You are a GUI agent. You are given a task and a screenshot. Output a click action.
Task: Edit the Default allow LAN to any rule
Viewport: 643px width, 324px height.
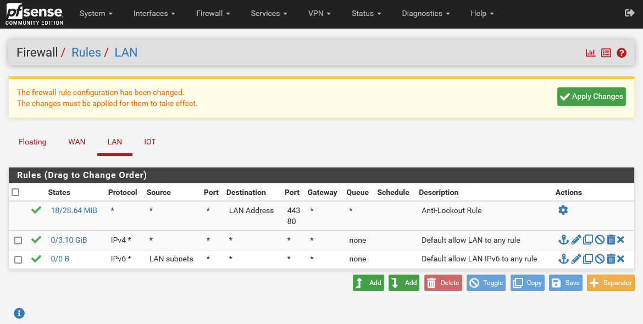coord(575,240)
